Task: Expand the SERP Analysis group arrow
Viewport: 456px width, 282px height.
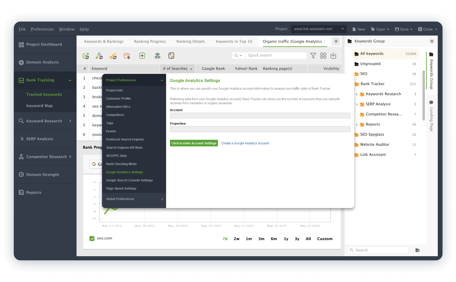Action: pyautogui.click(x=357, y=104)
